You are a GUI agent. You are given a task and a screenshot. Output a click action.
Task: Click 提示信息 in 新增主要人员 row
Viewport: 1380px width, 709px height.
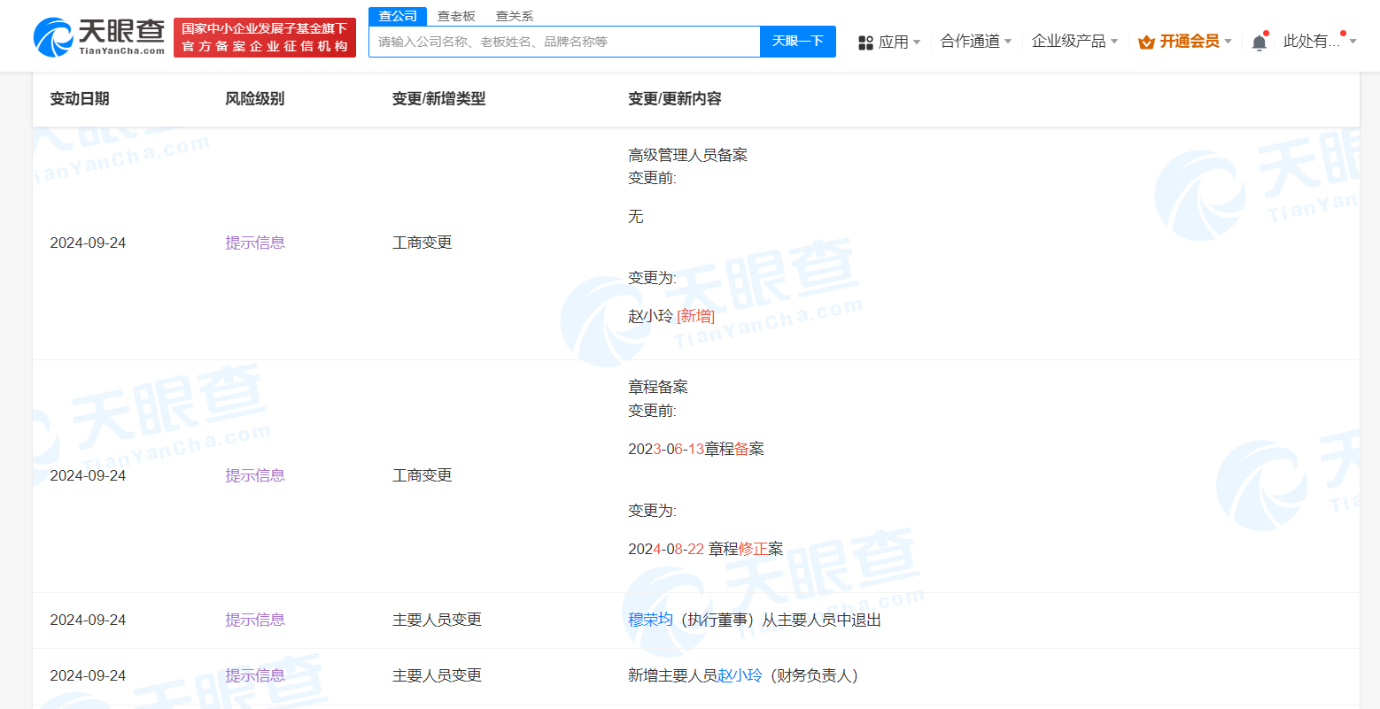(255, 675)
